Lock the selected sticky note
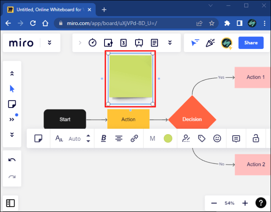Screen dimensions: 271x212 point(256,138)
